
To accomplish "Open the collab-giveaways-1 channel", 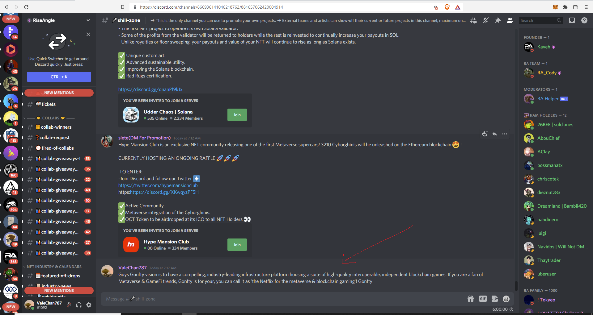I will point(59,159).
